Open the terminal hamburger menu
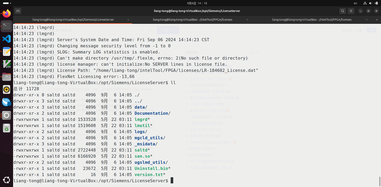381x187 pixels. [350, 11]
